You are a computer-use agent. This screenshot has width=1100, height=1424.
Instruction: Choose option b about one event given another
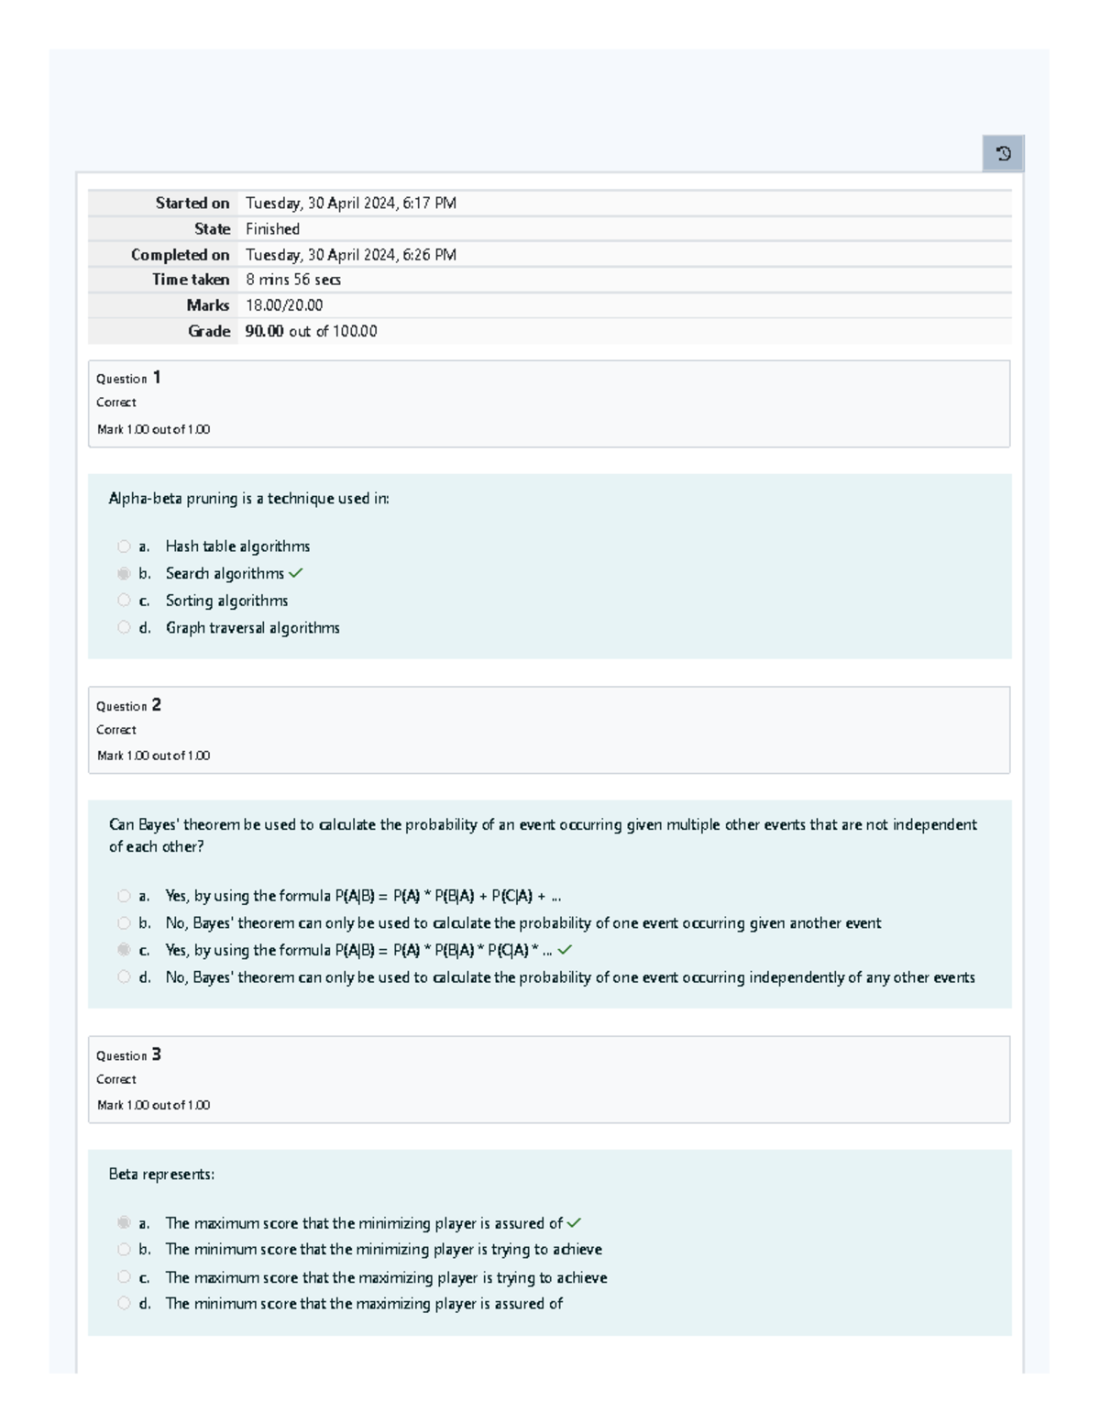[x=125, y=923]
